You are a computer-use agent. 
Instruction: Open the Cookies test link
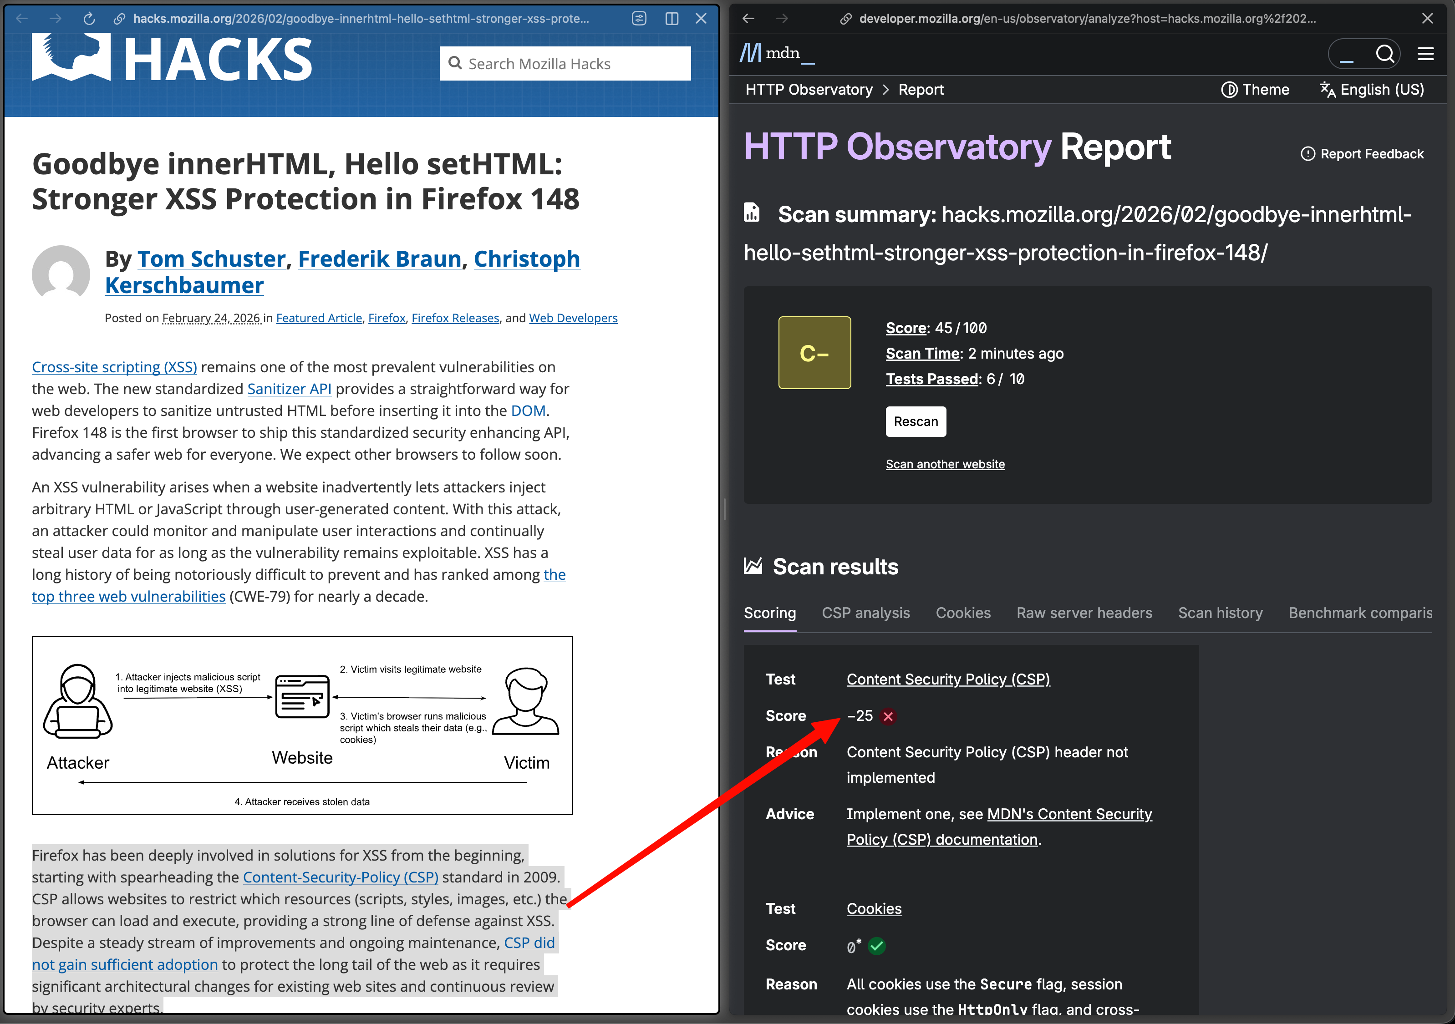click(874, 908)
